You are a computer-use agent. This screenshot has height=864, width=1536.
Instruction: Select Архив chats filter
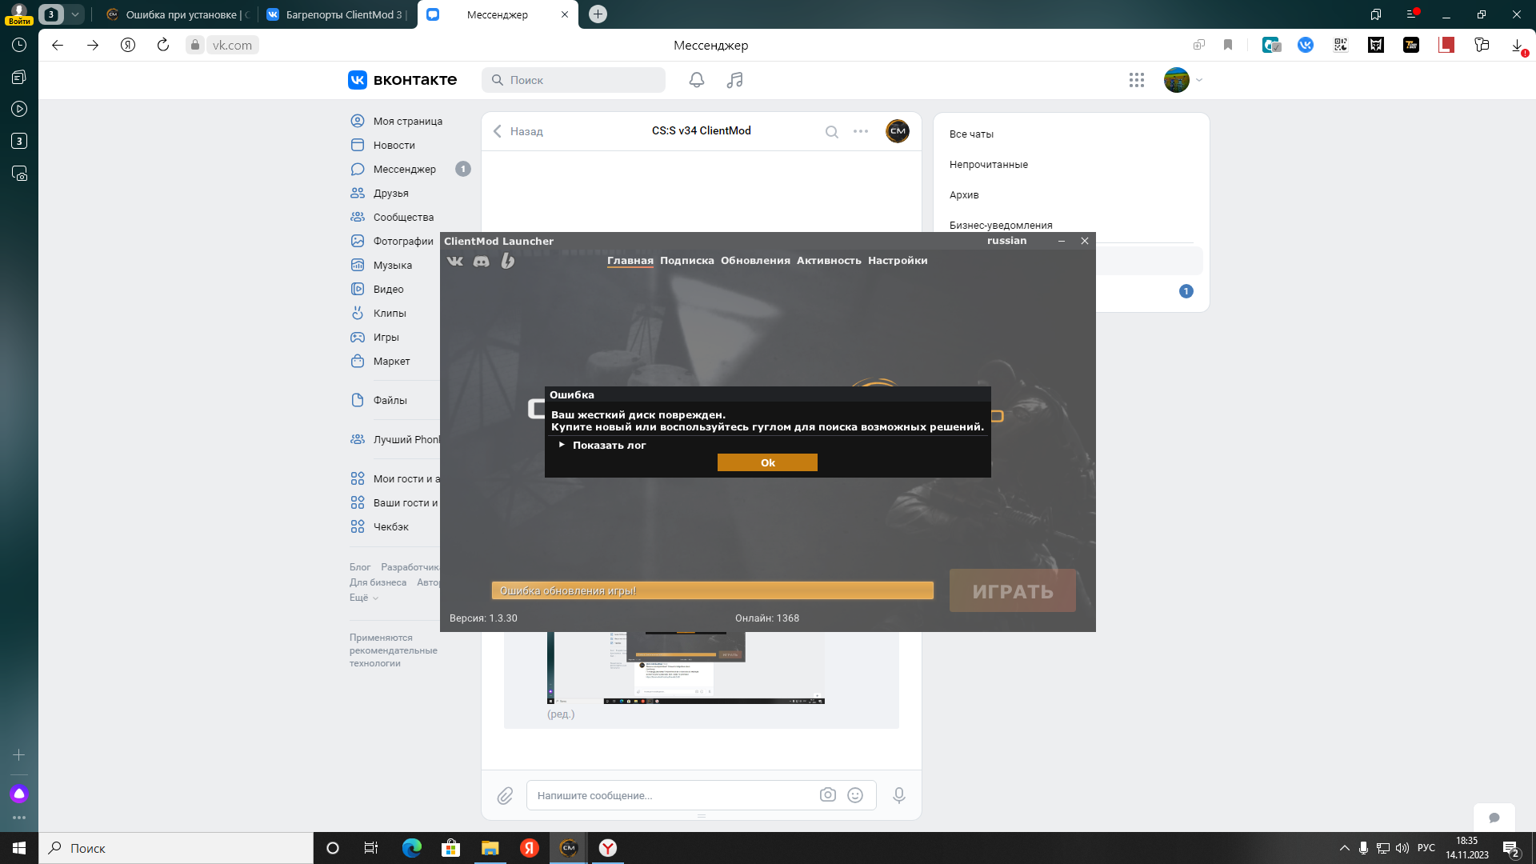click(x=963, y=194)
